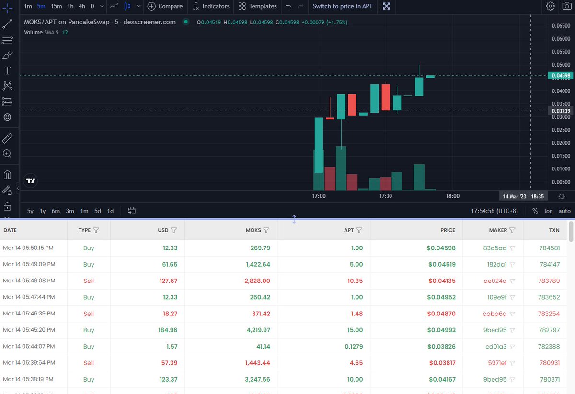Screen dimensions: 575x394
Task: Select the Text annotation tool
Action: tap(7, 70)
